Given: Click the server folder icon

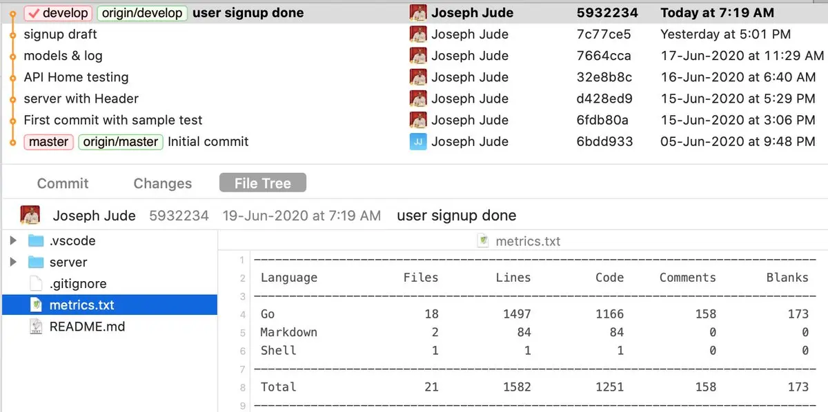Looking at the screenshot, I should click(36, 262).
